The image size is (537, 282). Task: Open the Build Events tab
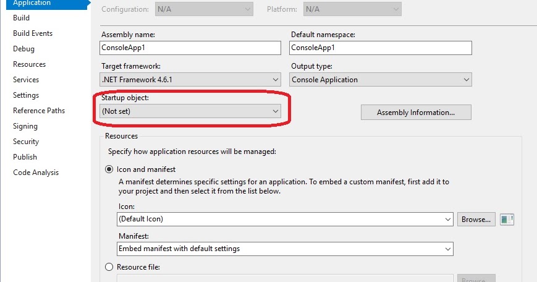(x=33, y=33)
